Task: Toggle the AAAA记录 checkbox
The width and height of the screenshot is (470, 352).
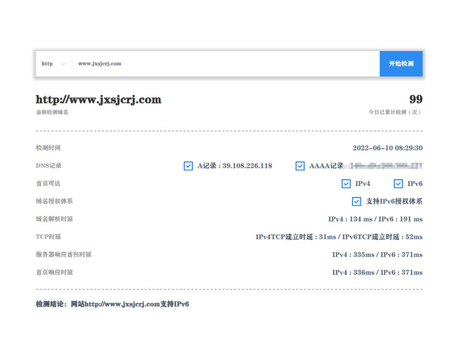Action: 300,166
